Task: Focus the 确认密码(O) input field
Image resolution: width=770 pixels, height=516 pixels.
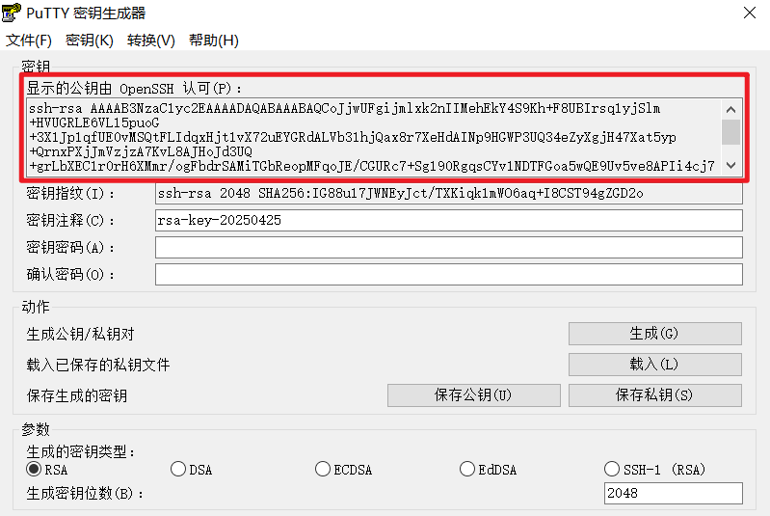Action: [449, 274]
